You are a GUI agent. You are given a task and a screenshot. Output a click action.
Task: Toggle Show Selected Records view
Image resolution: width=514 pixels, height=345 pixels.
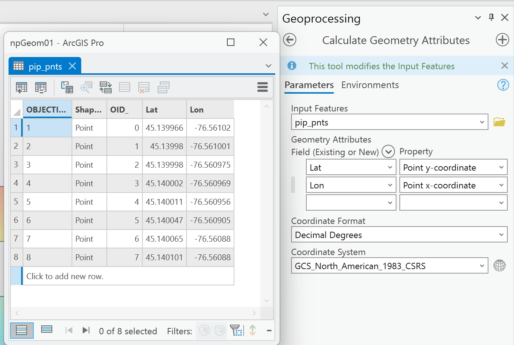click(47, 329)
